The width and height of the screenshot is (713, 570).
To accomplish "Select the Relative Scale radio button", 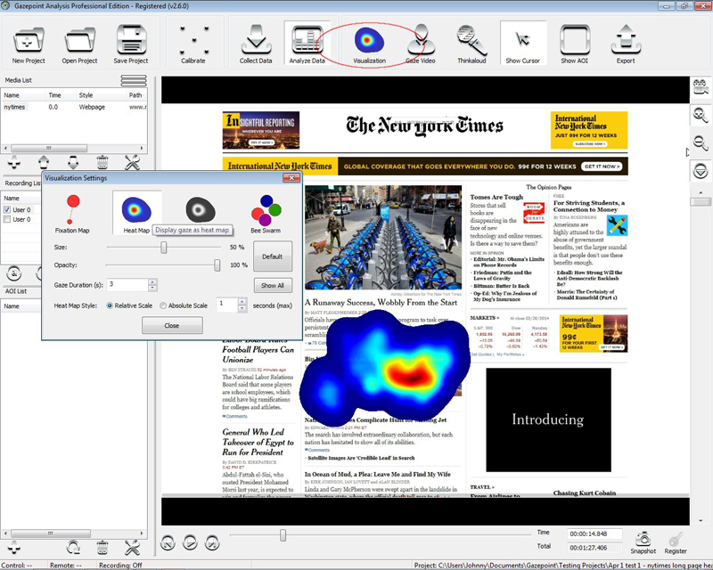I will coord(110,305).
